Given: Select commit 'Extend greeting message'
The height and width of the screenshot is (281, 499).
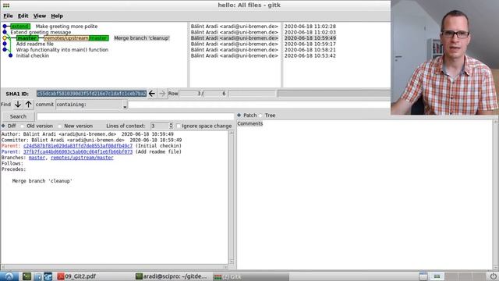Looking at the screenshot, I should point(41,32).
